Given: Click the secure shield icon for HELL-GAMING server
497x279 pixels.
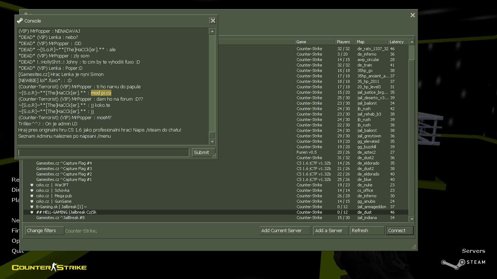Looking at the screenshot, I should 32,212.
